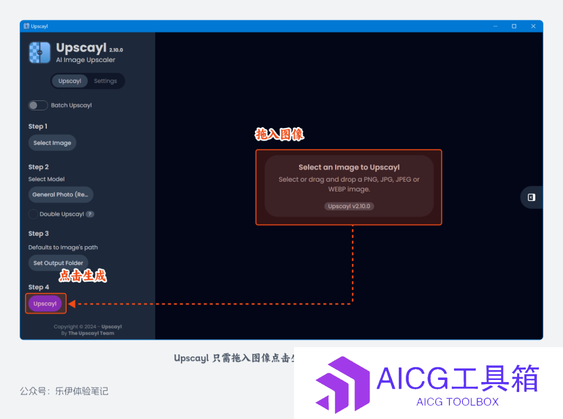This screenshot has height=419, width=563.
Task: Minimize the Upscayl window
Action: coord(496,26)
